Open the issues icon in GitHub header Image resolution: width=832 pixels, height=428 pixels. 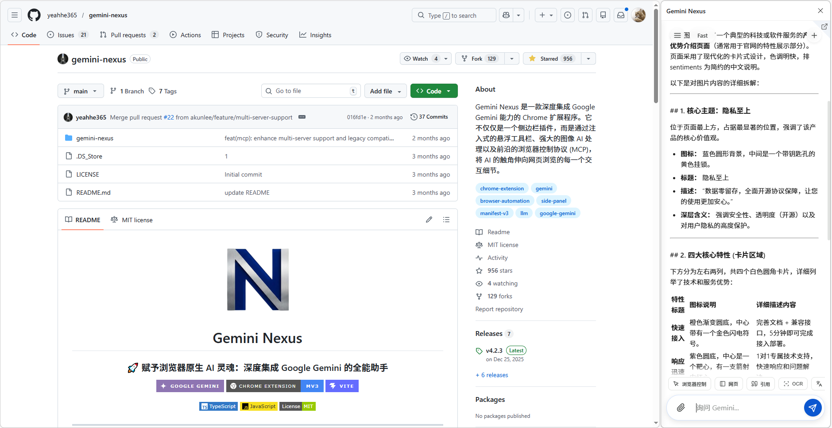point(568,15)
